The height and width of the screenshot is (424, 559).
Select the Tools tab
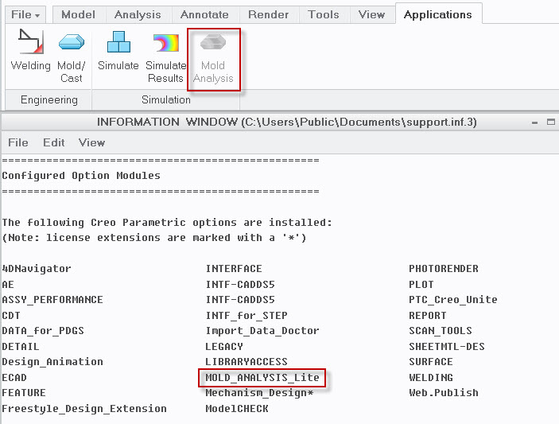pyautogui.click(x=324, y=14)
